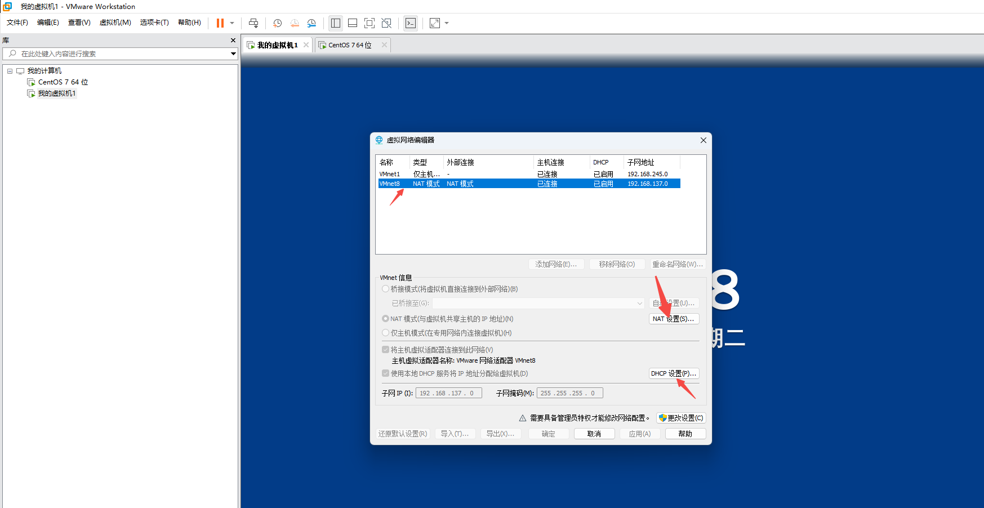Click the NAT 设置(S) button
Viewport: 984px width, 508px height.
[674, 318]
